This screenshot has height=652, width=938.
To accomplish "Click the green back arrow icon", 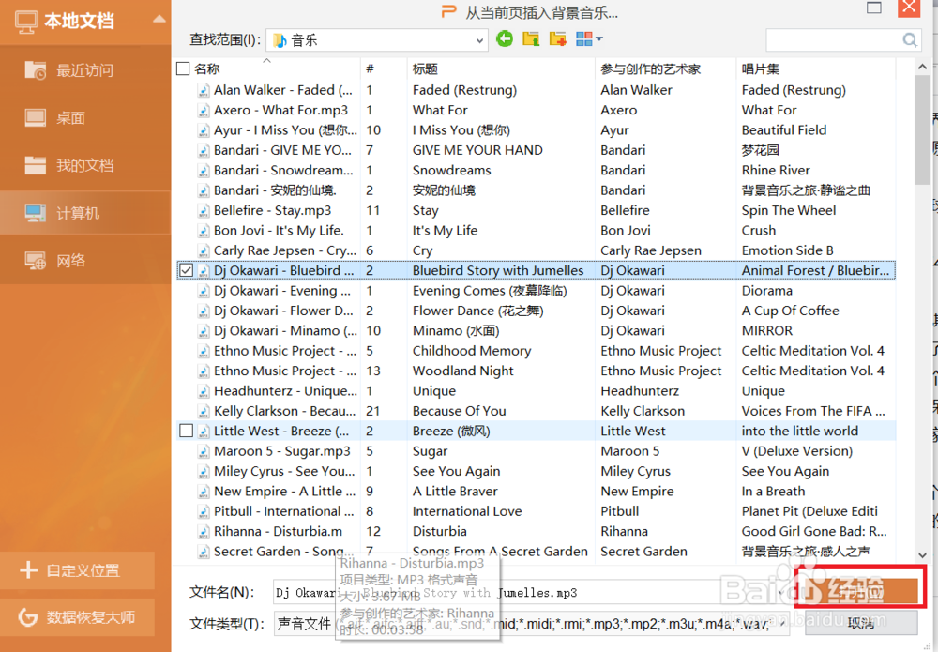I will coord(505,39).
